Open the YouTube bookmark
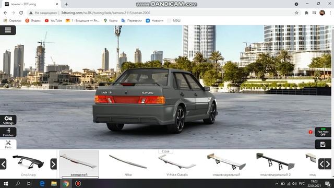 (x=53, y=20)
